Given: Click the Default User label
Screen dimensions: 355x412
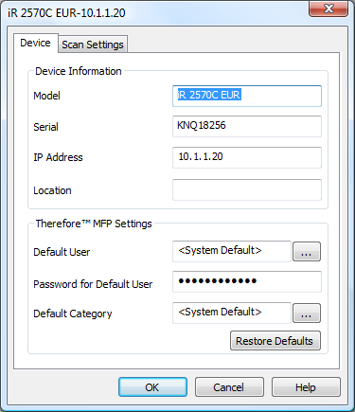Looking at the screenshot, I should tap(62, 252).
